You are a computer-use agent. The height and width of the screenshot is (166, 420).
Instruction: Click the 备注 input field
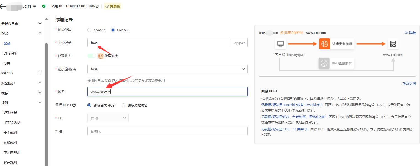167,131
